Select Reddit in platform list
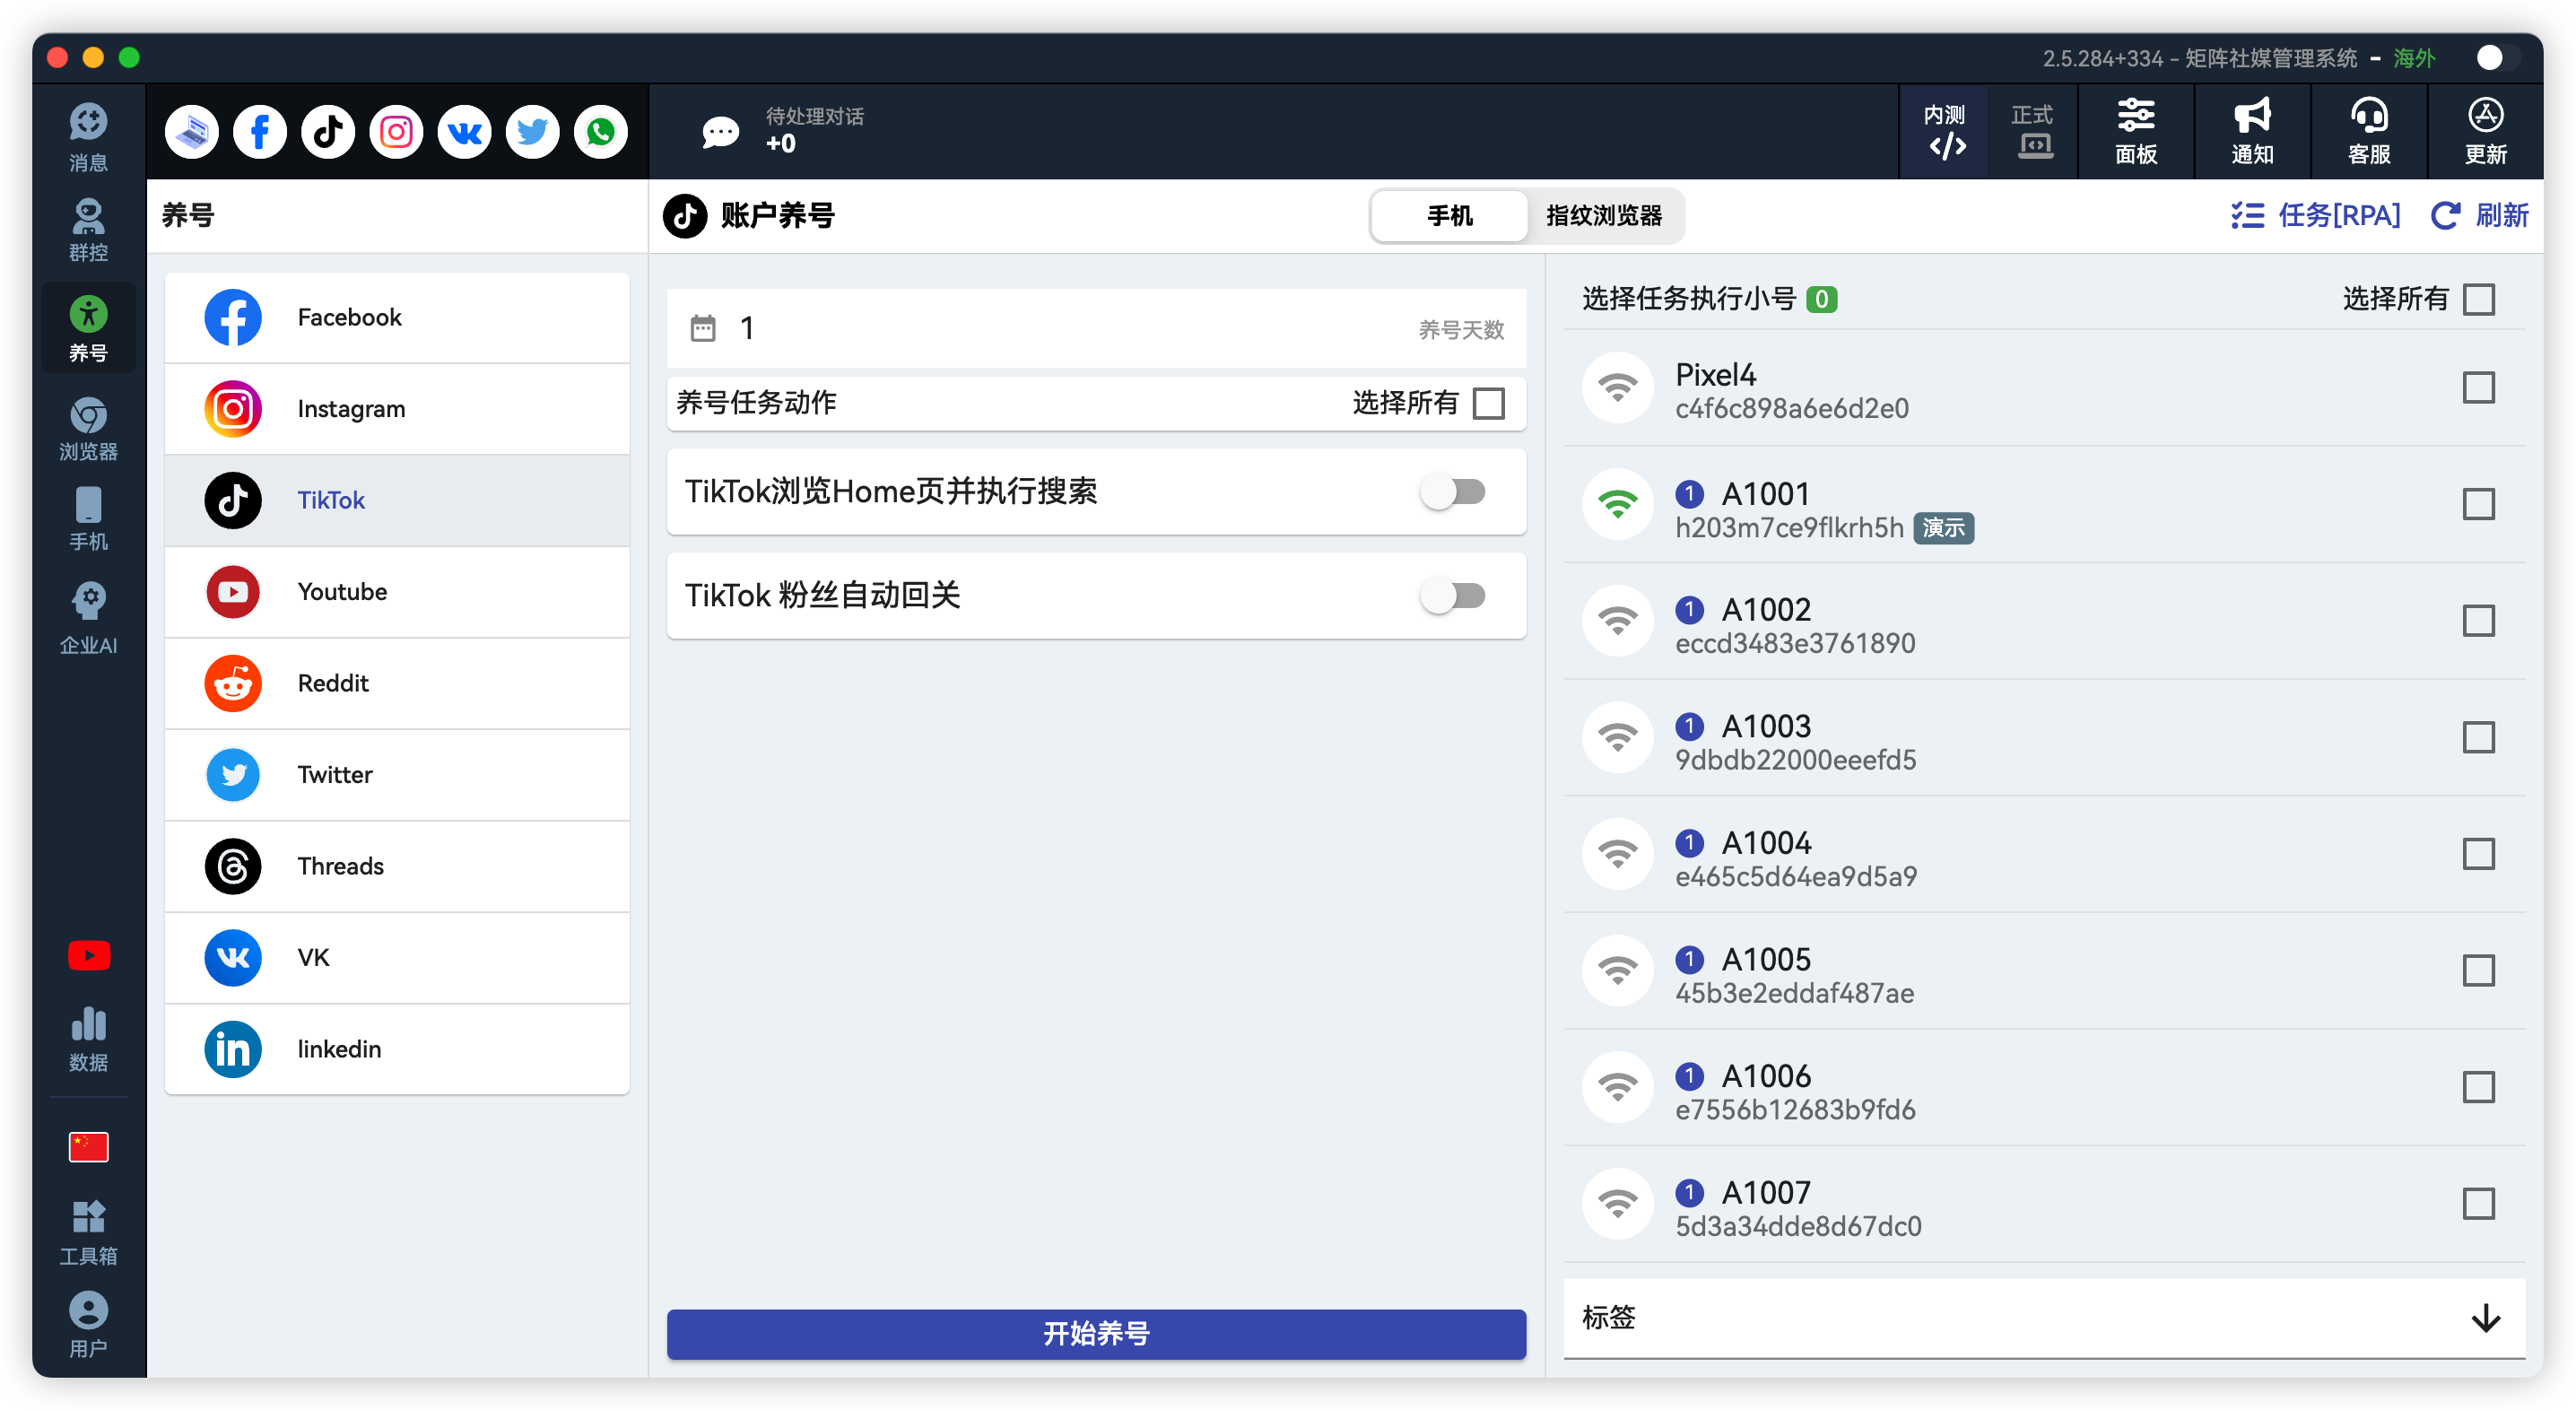 pyautogui.click(x=397, y=683)
